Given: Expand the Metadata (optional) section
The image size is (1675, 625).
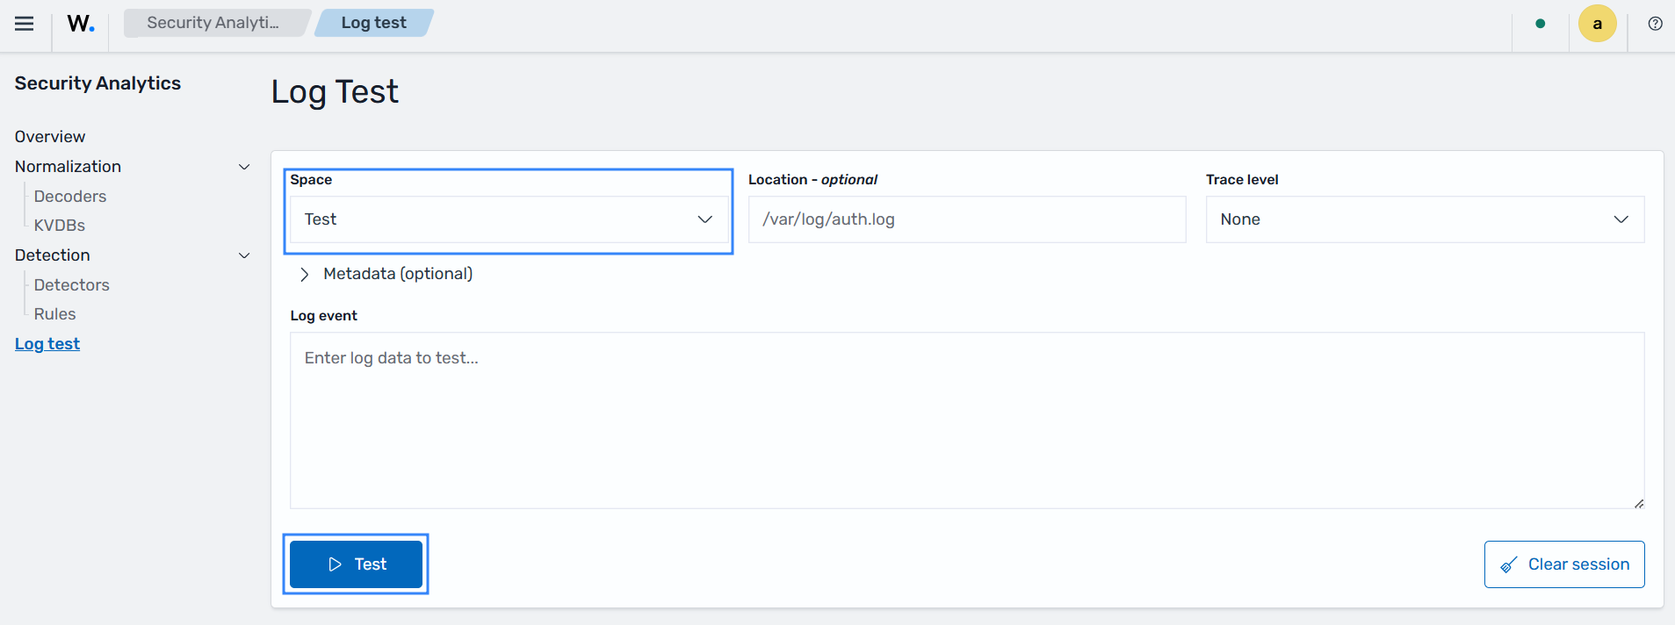Looking at the screenshot, I should point(386,274).
